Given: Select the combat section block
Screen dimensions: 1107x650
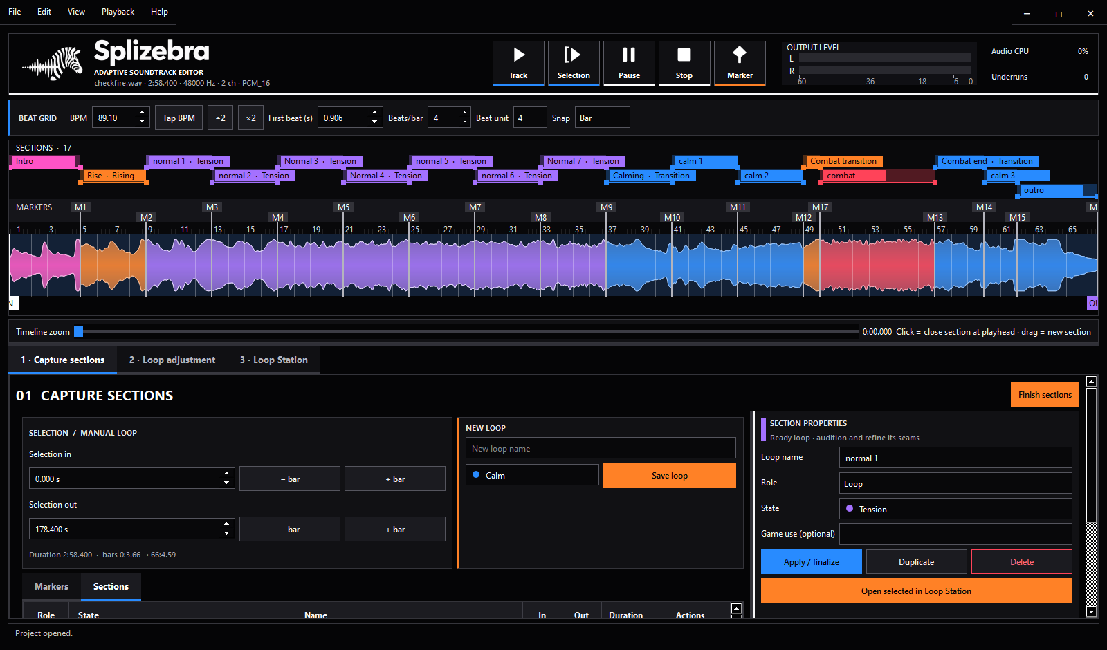Looking at the screenshot, I should 877,176.
